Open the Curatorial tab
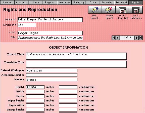145x113 pixels. (22, 3)
